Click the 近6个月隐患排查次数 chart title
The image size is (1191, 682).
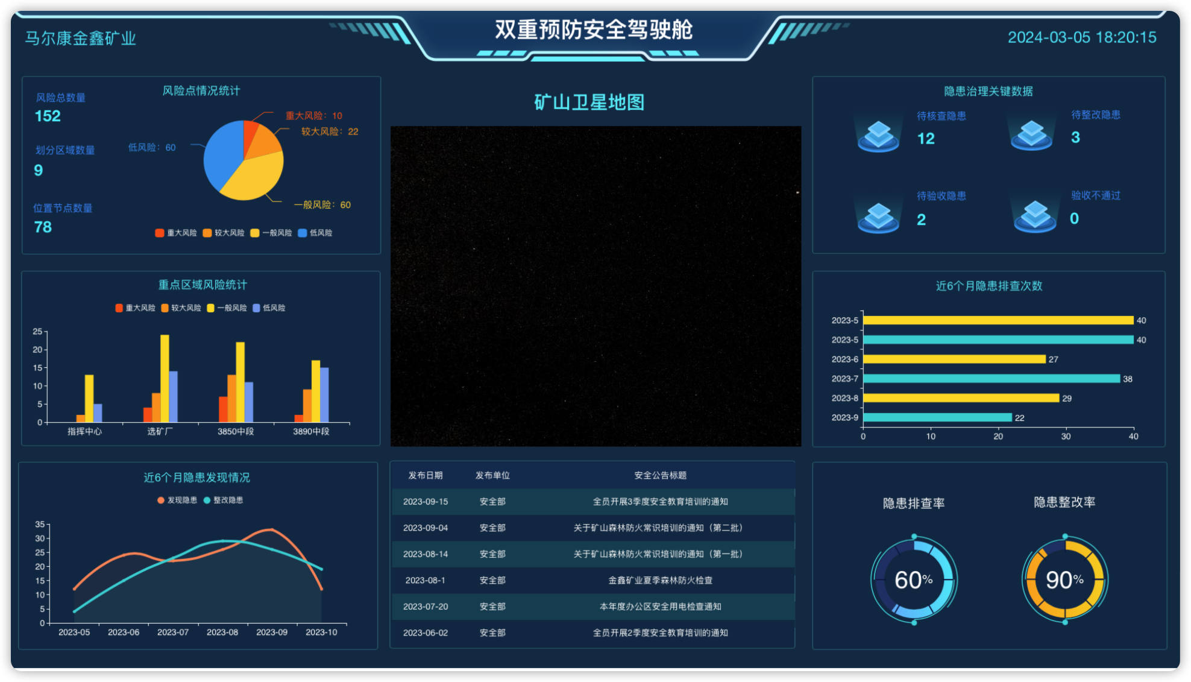989,286
